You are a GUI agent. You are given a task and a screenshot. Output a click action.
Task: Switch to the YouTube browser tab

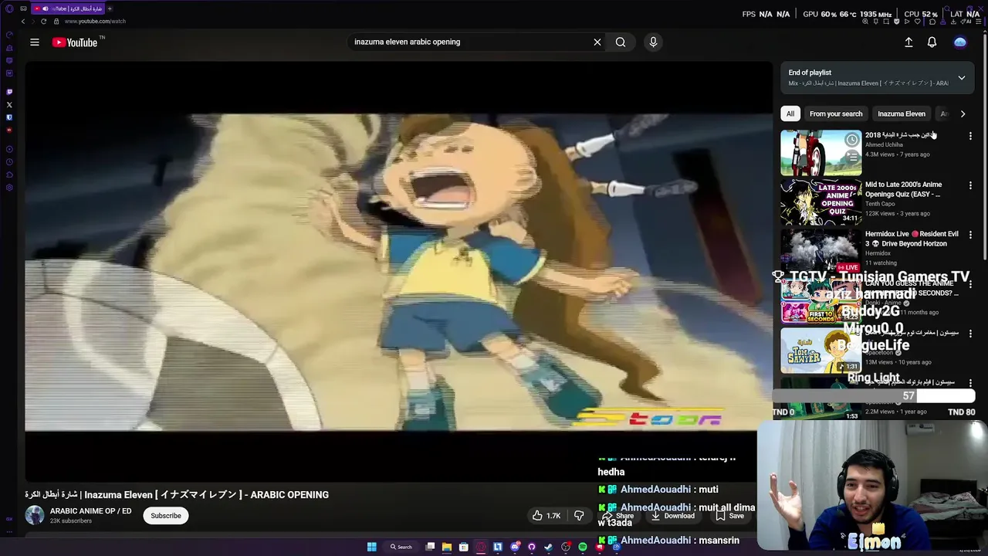(x=68, y=8)
